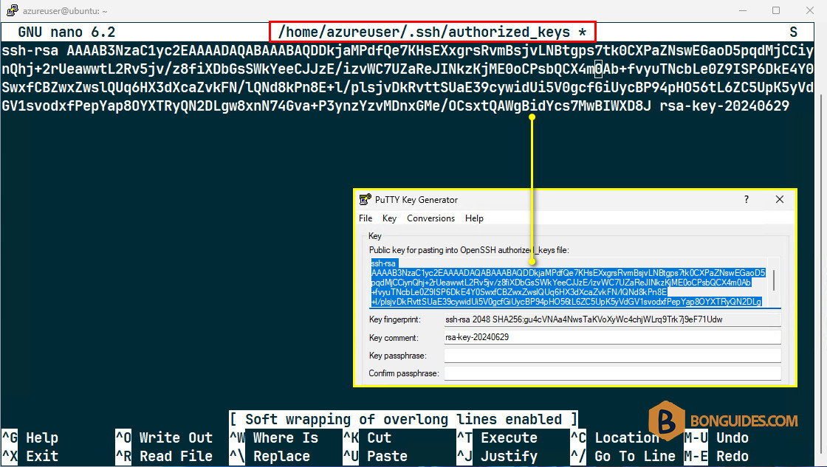Viewport: 827px width, 467px height.
Task: Click the ^T Execute shortcut
Action: (x=498, y=437)
